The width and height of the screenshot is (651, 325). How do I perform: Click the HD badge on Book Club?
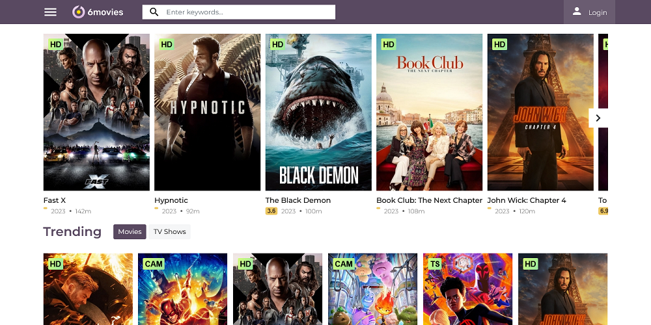pos(388,44)
